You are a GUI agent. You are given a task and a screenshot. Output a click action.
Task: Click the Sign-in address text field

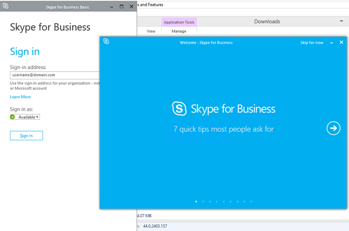coord(55,75)
